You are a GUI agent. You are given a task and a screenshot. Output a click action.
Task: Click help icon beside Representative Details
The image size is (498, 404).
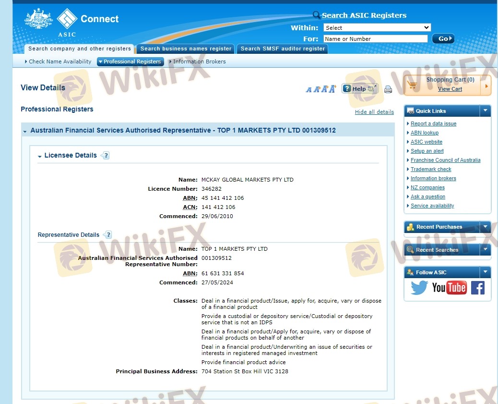108,235
